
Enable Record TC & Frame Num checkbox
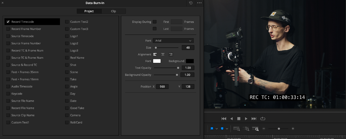tap(8, 51)
